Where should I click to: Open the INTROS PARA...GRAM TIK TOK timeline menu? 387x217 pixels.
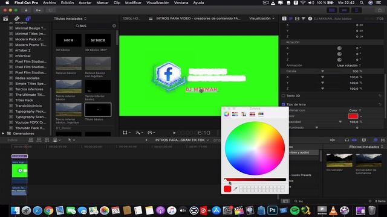tap(182, 140)
